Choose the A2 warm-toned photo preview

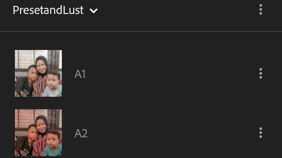click(38, 133)
